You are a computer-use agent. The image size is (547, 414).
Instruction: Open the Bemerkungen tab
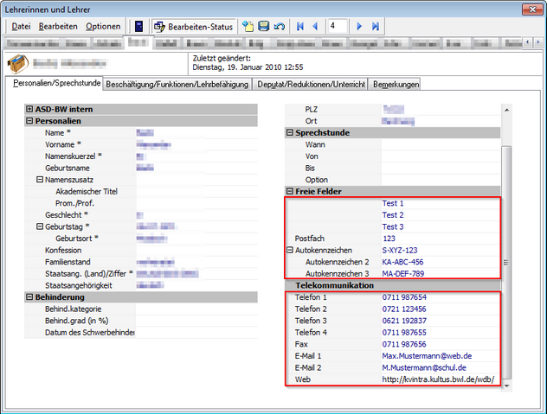(x=396, y=85)
